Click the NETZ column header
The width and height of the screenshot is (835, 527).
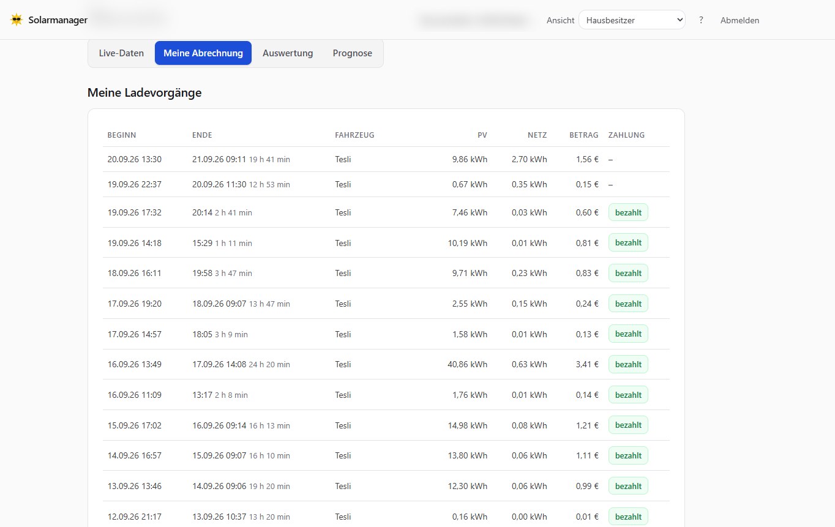point(537,135)
